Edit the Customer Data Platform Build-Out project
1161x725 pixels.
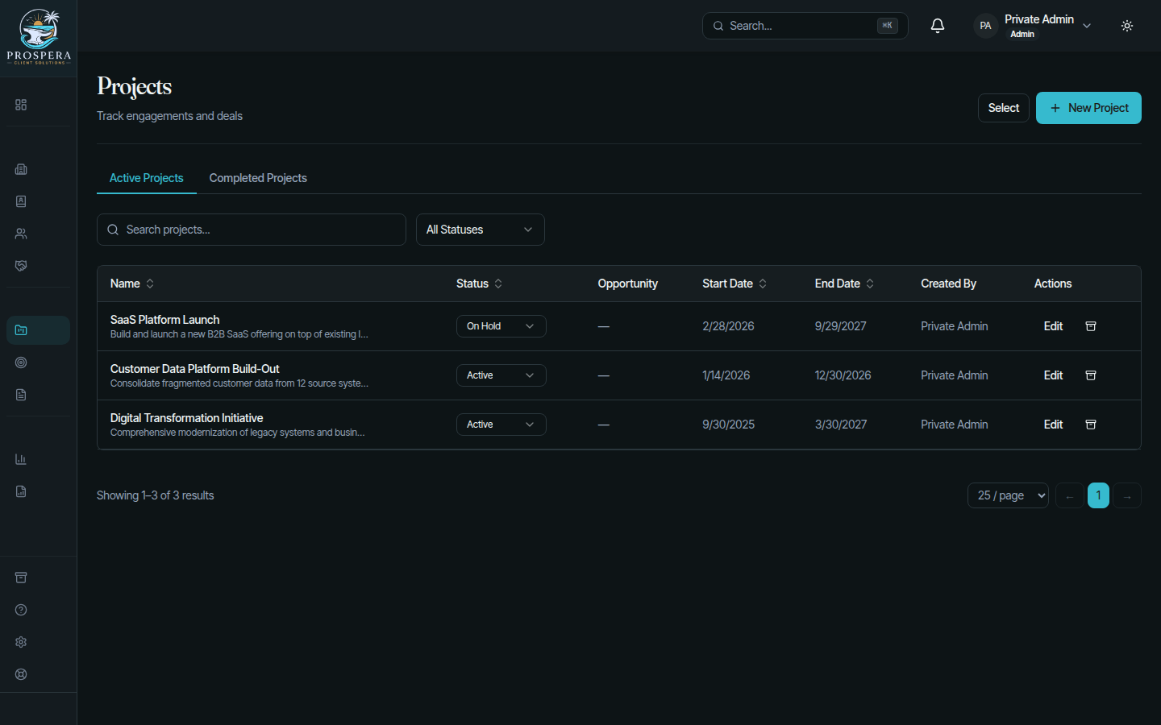(x=1053, y=375)
